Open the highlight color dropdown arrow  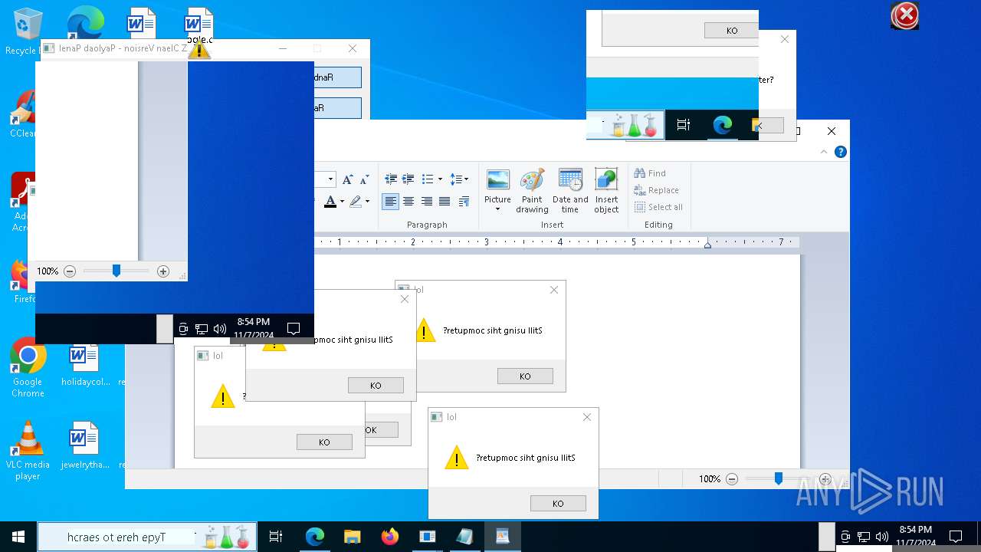[x=367, y=202]
